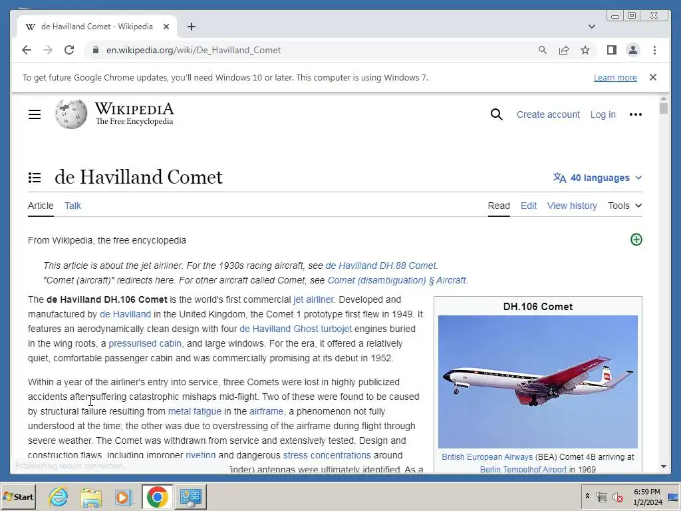Open the Chrome profile avatar

(633, 50)
